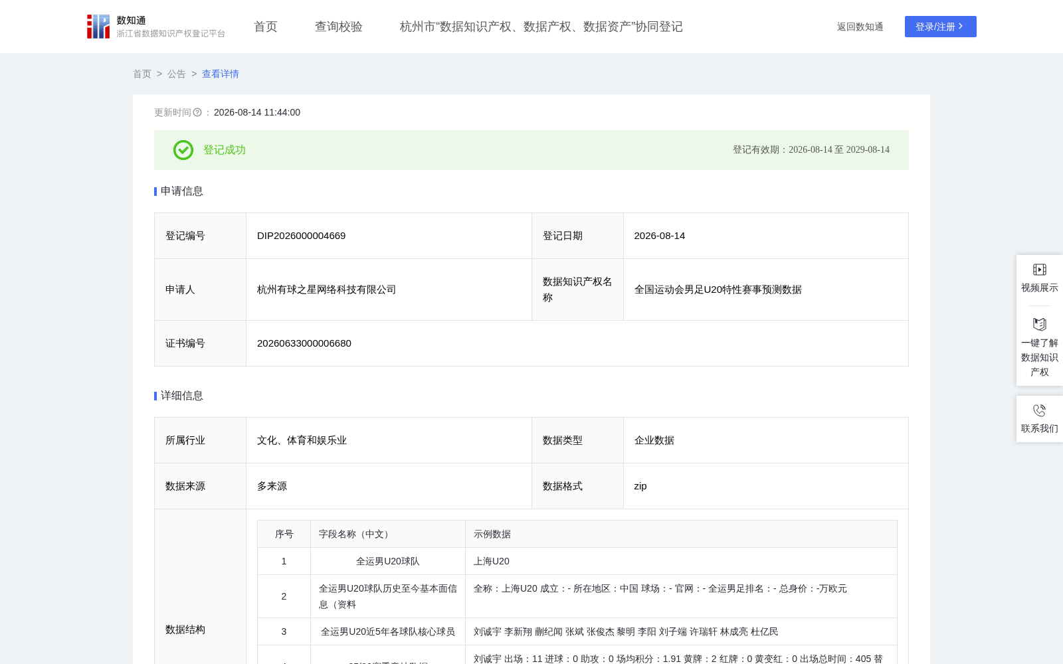Click the 申请信息 section heading

(x=181, y=191)
